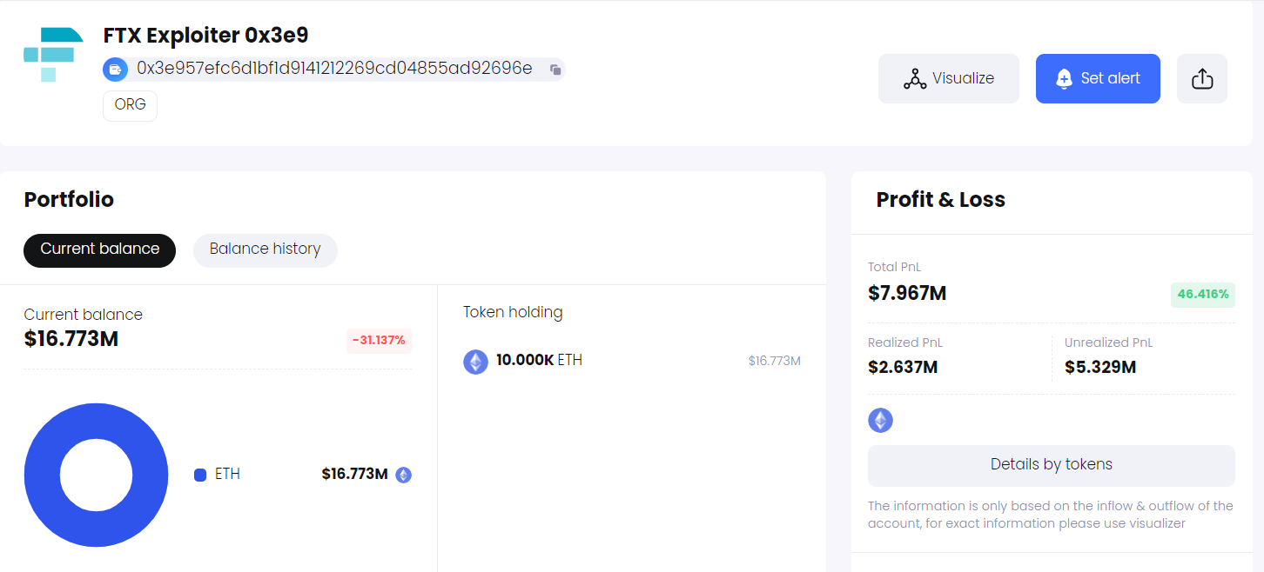The height and width of the screenshot is (572, 1264).
Task: Click the Visualize button
Action: [x=949, y=79]
